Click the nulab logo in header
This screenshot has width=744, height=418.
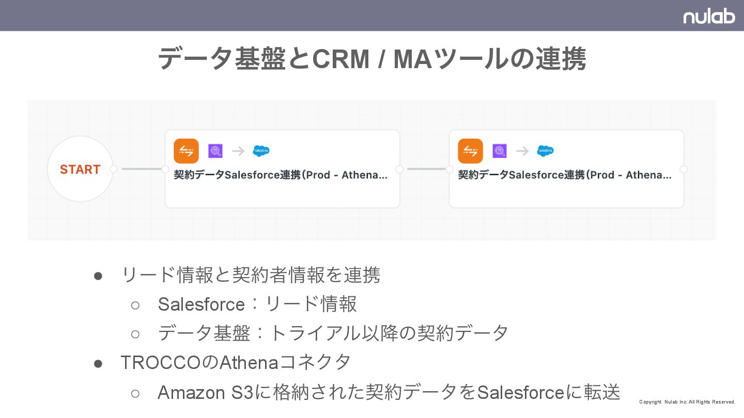pos(709,16)
